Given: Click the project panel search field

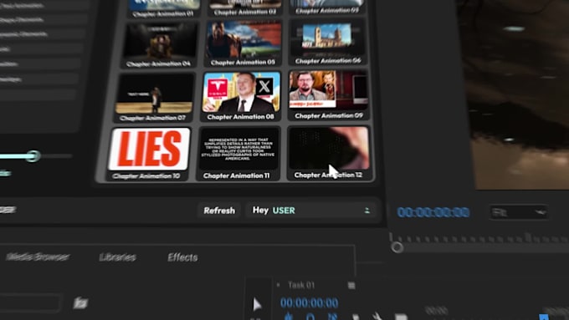Looking at the screenshot, I should [x=29, y=303].
